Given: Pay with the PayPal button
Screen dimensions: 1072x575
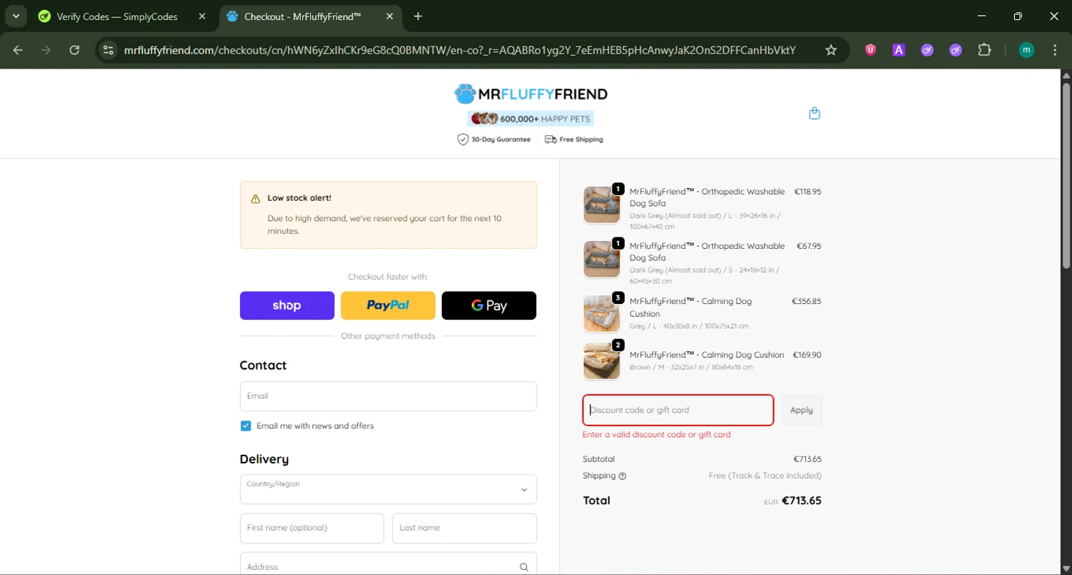Looking at the screenshot, I should point(388,305).
